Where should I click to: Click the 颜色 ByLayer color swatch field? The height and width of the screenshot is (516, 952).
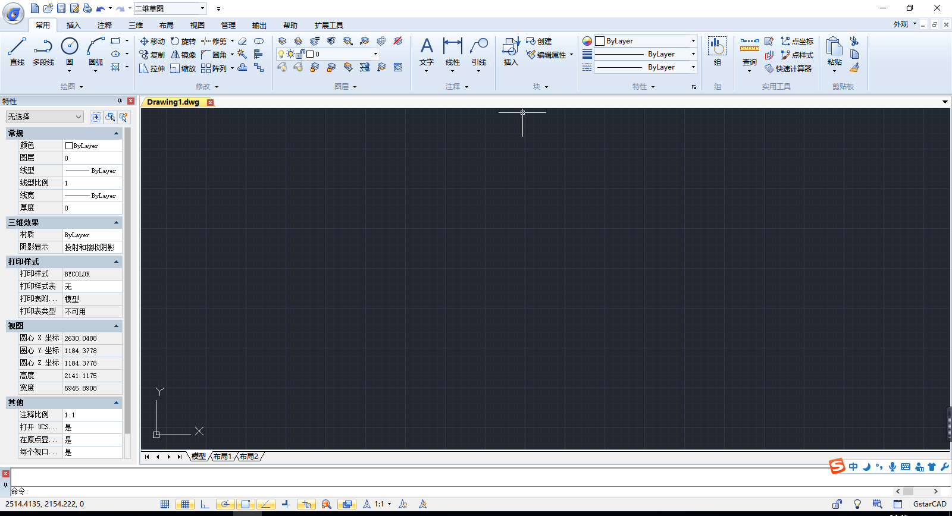coord(92,146)
